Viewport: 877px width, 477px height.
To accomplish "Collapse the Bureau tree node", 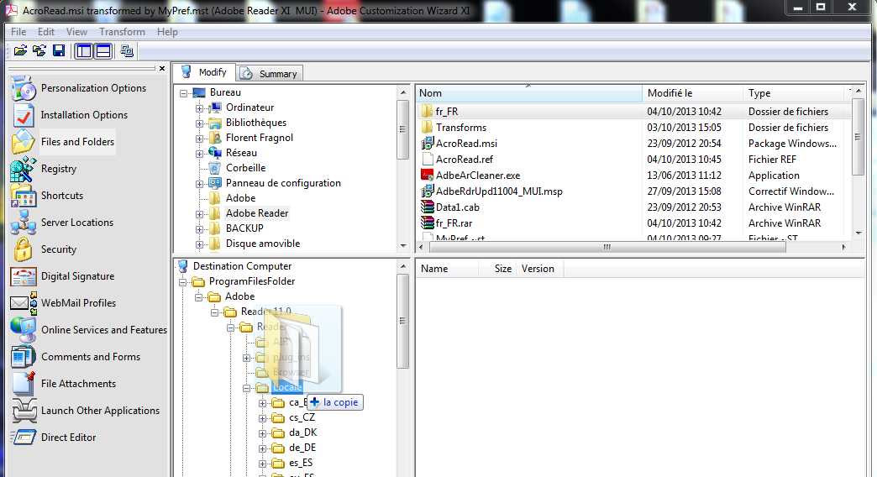I will point(183,93).
